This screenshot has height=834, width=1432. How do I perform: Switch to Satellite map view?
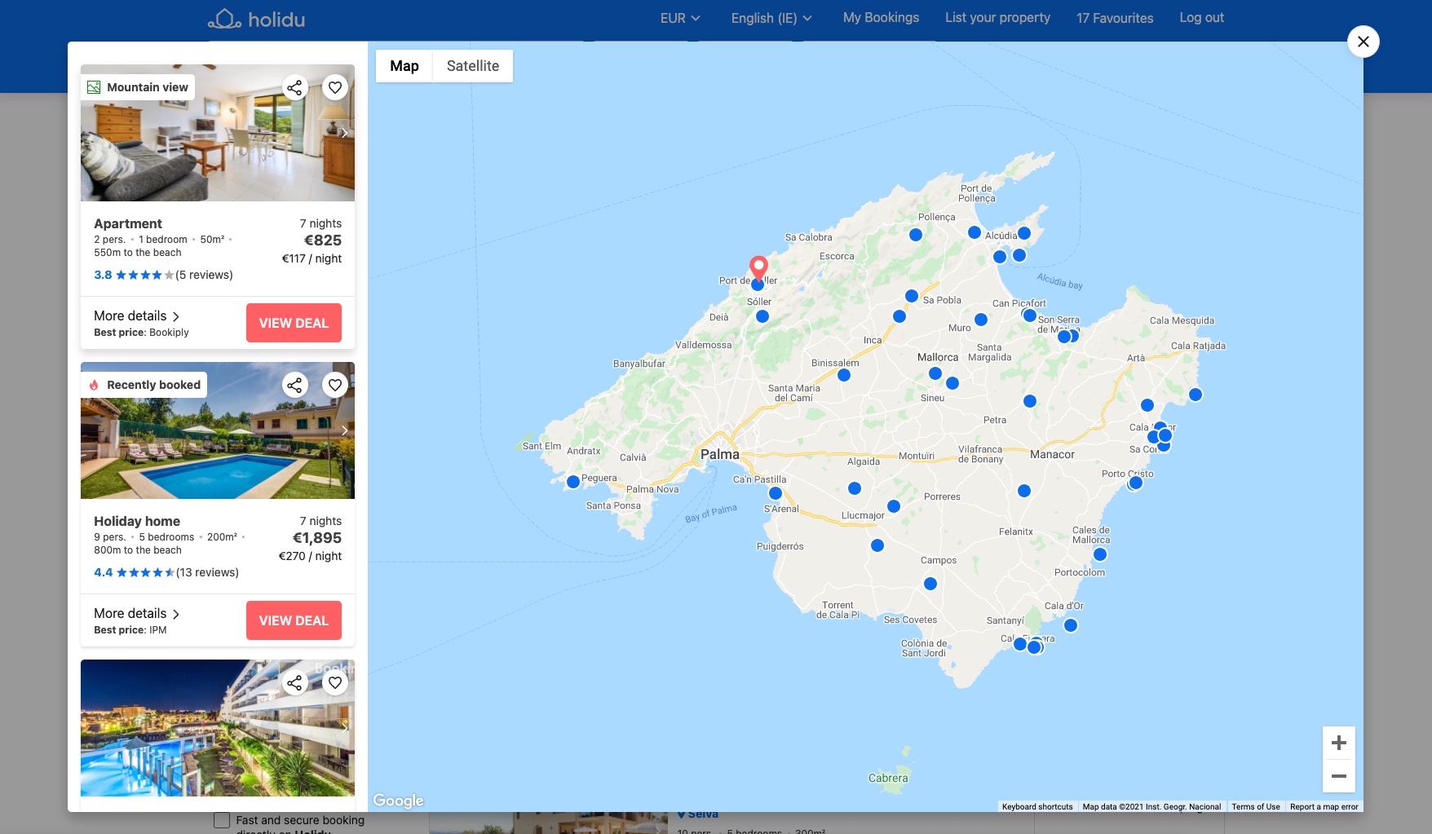tap(472, 66)
